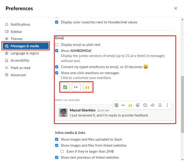This screenshot has width=184, height=161.
Task: Customize the check mark reaction button
Action: click(x=65, y=87)
